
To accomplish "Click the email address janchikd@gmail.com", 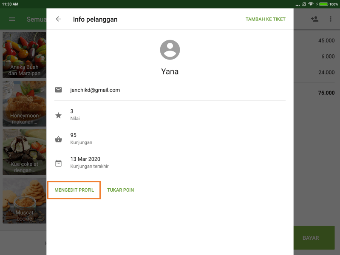I will point(95,90).
